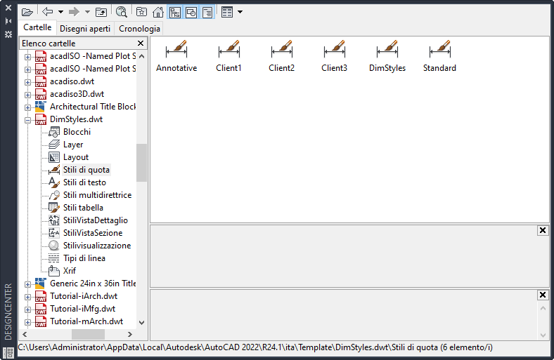Close the description pane with X

coord(543,295)
